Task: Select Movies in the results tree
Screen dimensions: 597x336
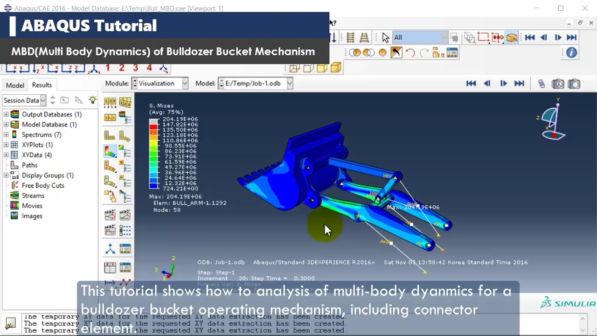Action: point(32,206)
